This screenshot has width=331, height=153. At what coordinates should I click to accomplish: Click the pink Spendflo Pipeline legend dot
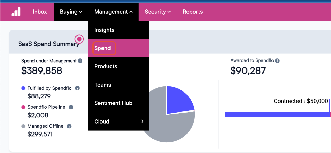pyautogui.click(x=23, y=107)
